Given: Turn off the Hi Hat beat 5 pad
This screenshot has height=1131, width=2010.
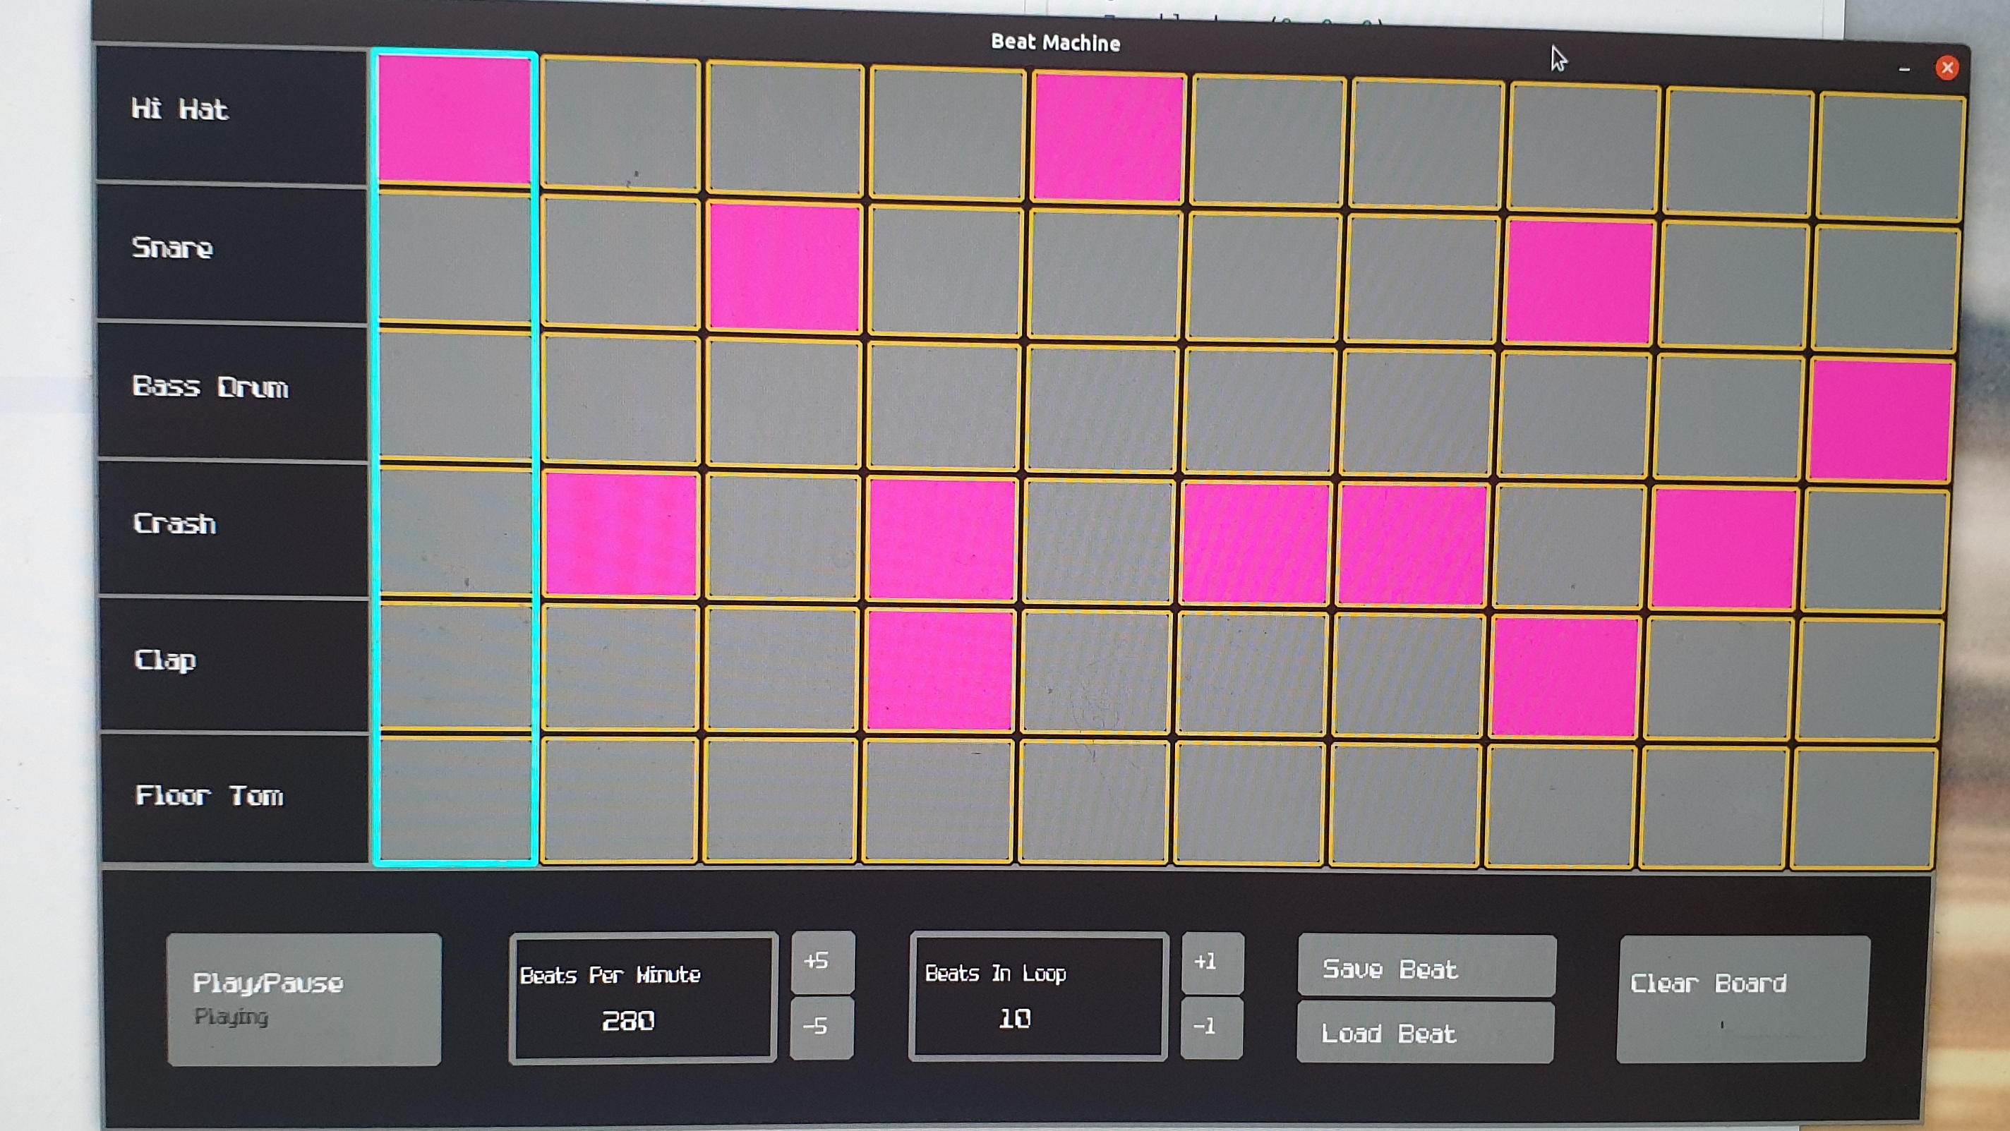Looking at the screenshot, I should coord(1107,138).
